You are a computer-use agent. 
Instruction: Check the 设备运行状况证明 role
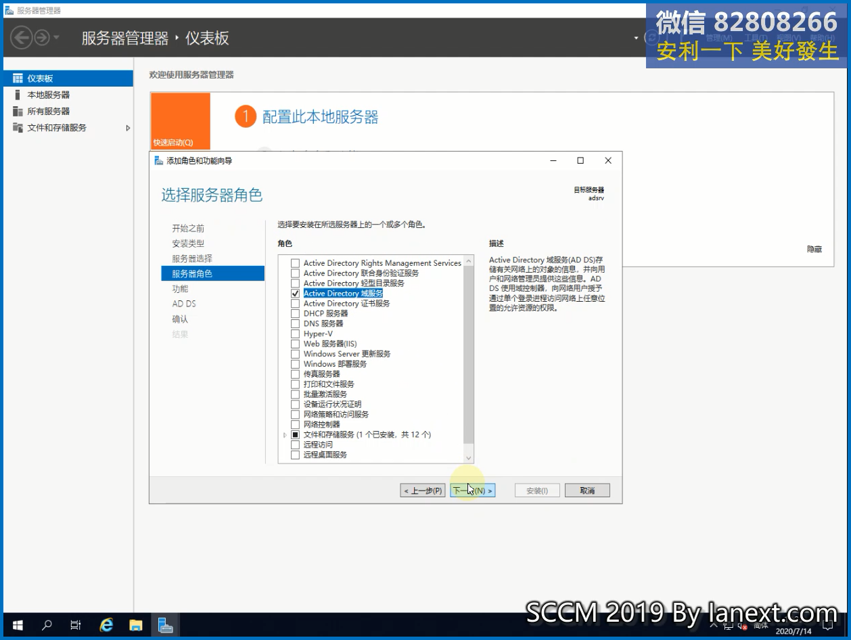[x=295, y=405]
